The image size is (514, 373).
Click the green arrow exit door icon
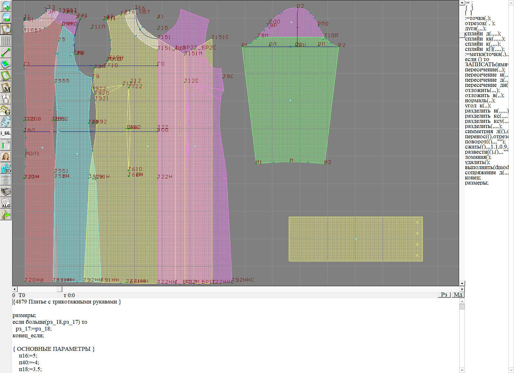6,214
